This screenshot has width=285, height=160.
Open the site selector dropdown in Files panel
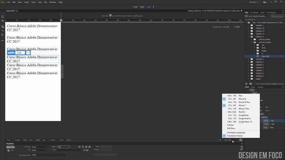(x=257, y=16)
